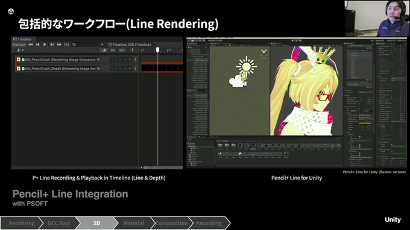This screenshot has width=410, height=230.
Task: Click the SIS_PencilCash track type icon
Action: (x=19, y=60)
